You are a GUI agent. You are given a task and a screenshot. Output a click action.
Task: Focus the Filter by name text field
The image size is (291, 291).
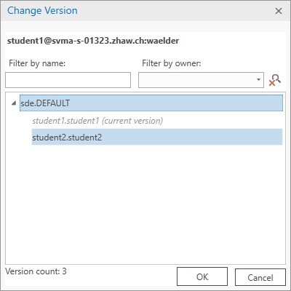[x=68, y=80]
